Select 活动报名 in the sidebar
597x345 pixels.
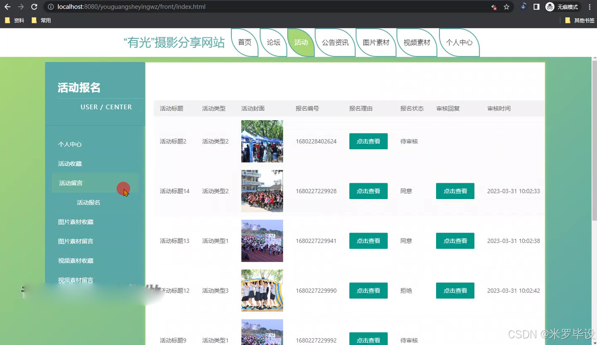pos(88,202)
